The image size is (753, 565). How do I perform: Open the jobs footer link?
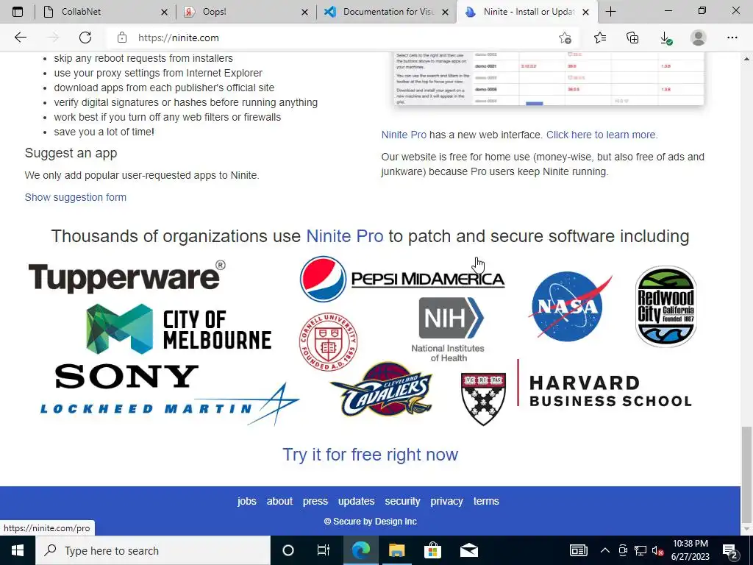coord(246,501)
